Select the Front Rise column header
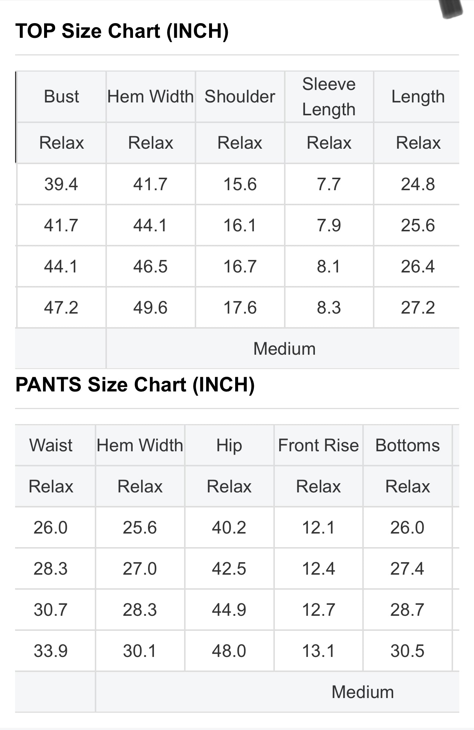This screenshot has height=730, width=474. coord(318,445)
